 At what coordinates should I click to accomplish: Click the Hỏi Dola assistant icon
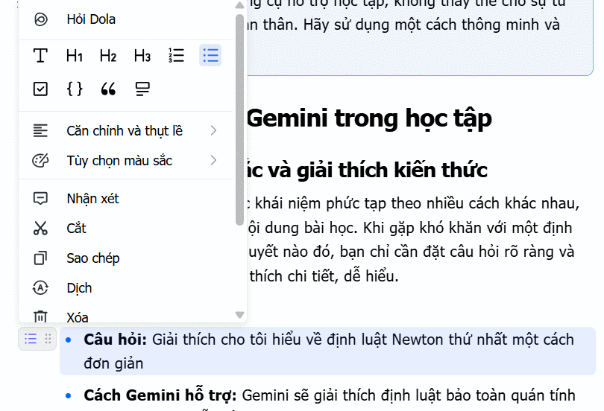(x=41, y=19)
